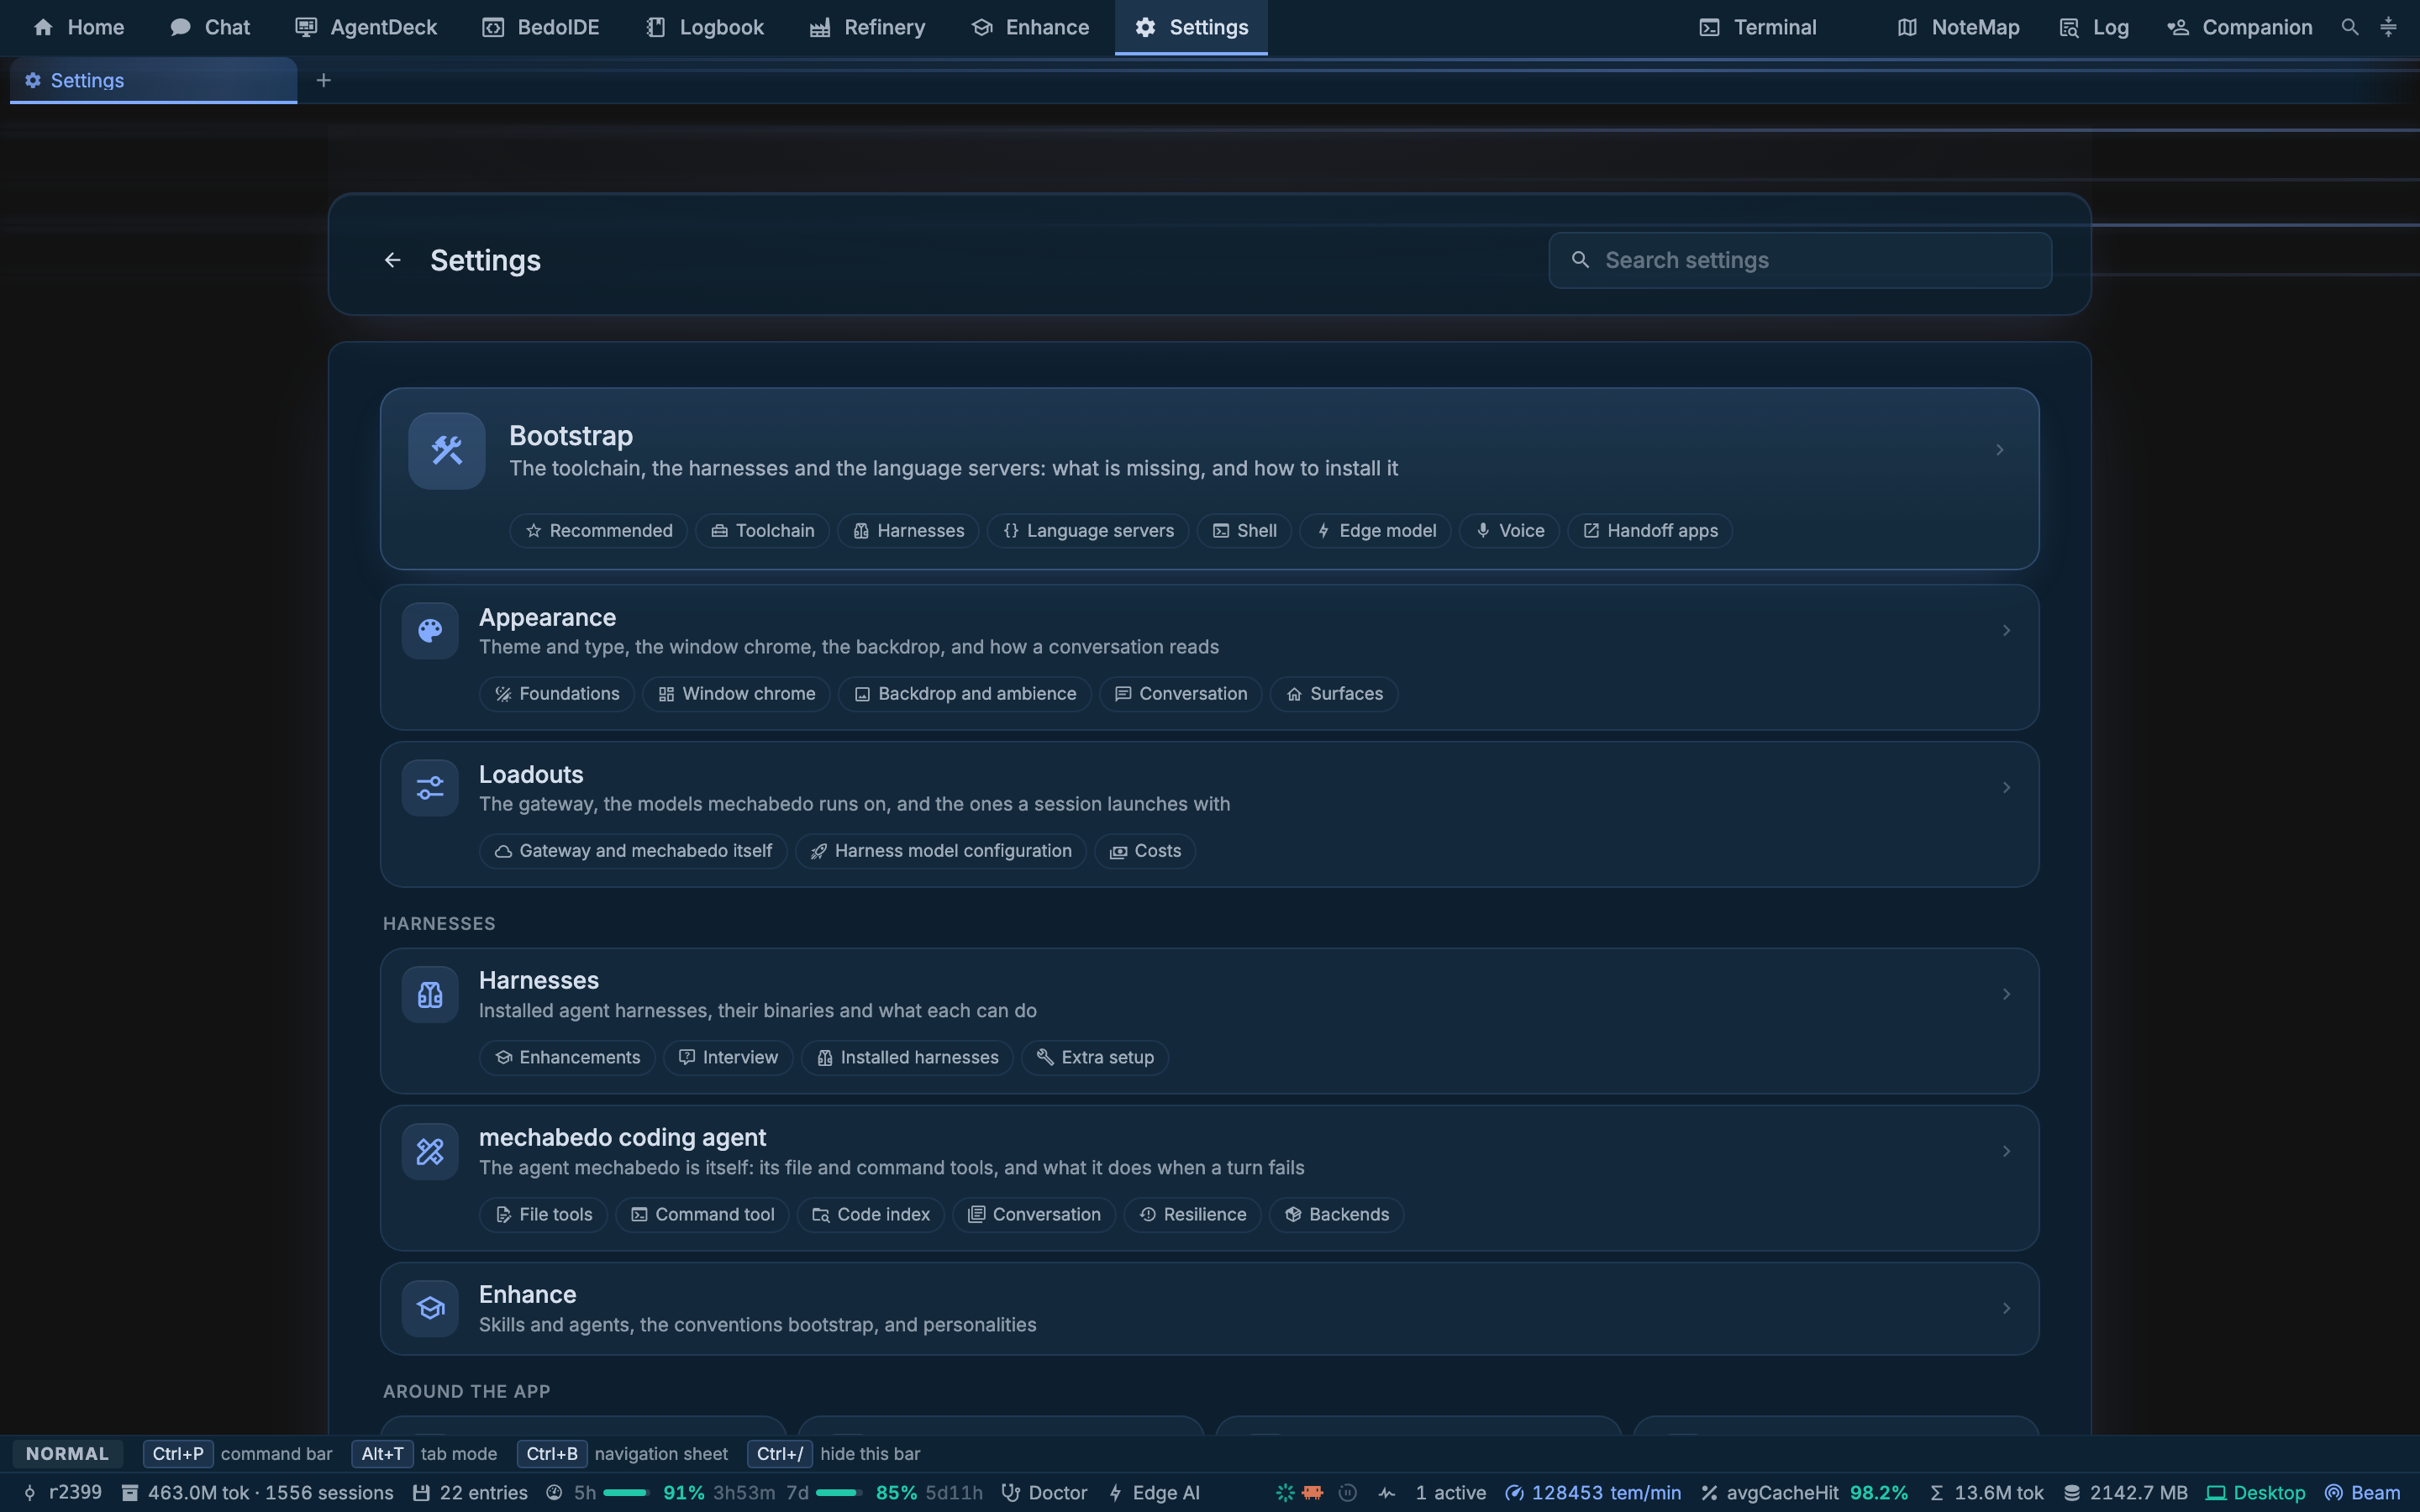
Task: Click the Harnesses vest icon
Action: coord(430,994)
